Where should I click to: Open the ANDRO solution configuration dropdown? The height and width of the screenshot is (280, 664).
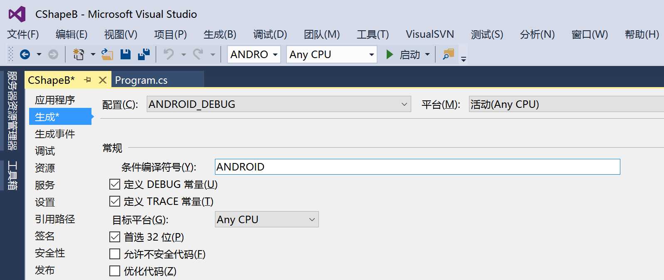[254, 54]
